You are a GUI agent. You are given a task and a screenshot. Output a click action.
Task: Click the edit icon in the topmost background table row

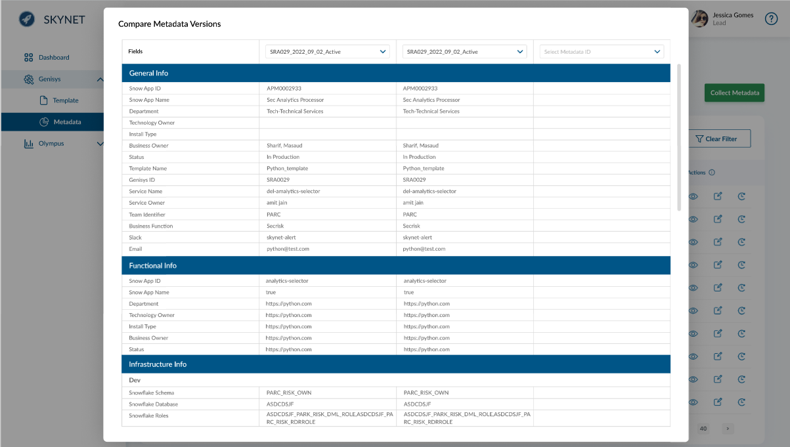tap(718, 196)
